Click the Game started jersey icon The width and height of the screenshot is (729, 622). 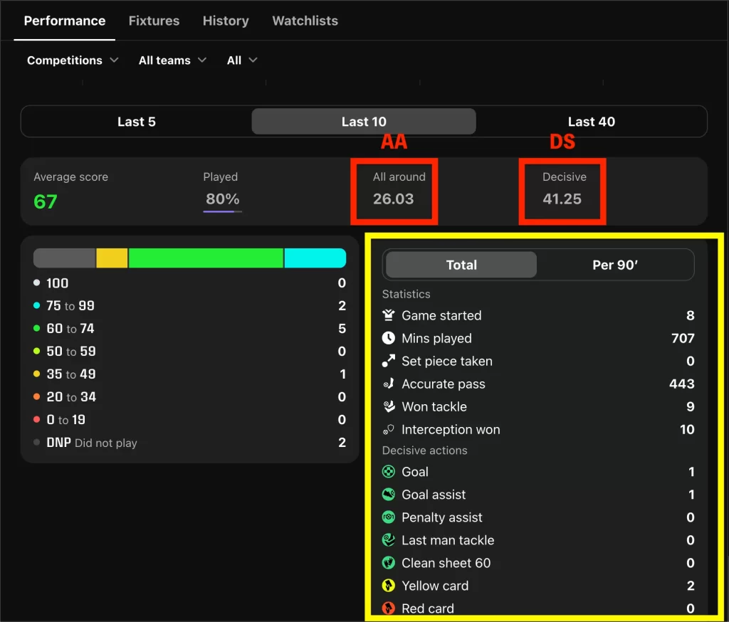pyautogui.click(x=389, y=315)
